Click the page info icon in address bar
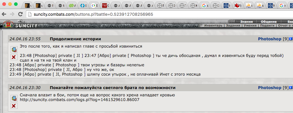 [30, 14]
